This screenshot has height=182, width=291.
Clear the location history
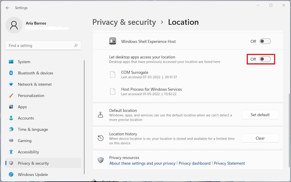[x=260, y=138]
